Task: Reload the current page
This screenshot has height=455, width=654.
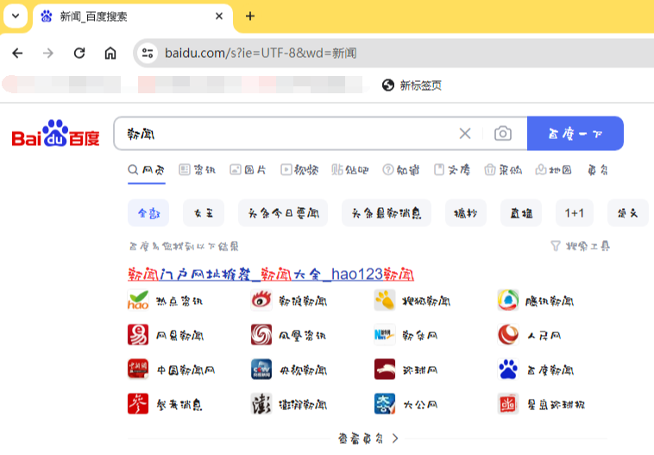Action: click(79, 53)
